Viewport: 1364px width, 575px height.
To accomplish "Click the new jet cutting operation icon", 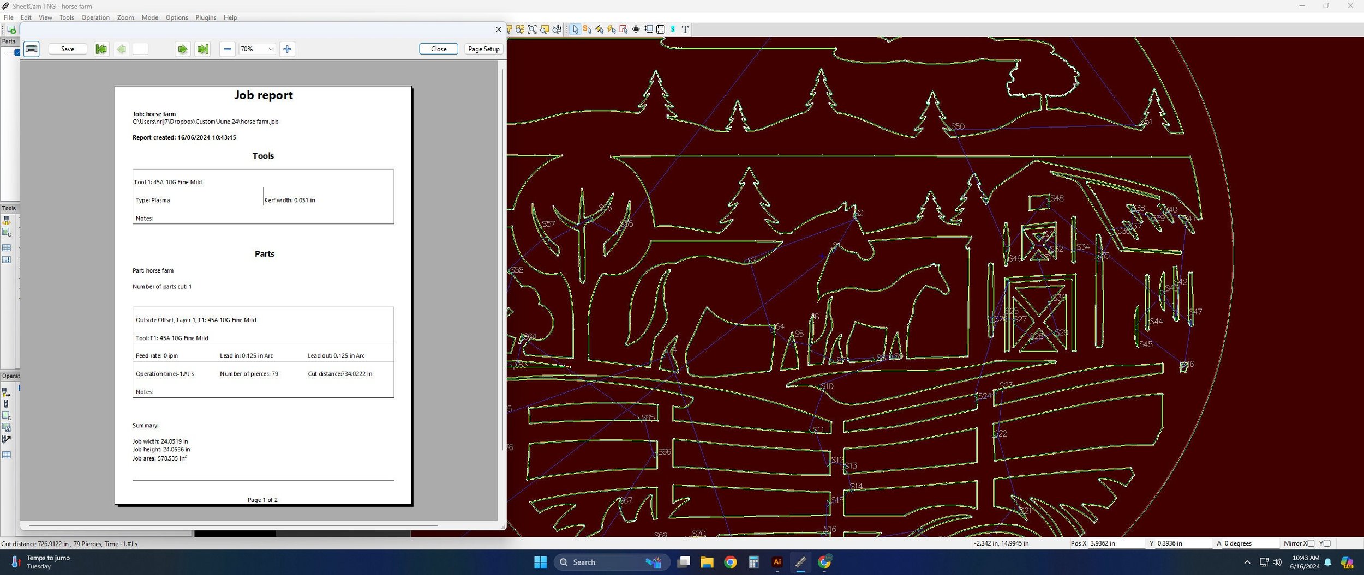I will [7, 392].
